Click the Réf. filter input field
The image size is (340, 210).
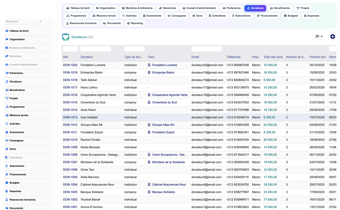(x=70, y=49)
